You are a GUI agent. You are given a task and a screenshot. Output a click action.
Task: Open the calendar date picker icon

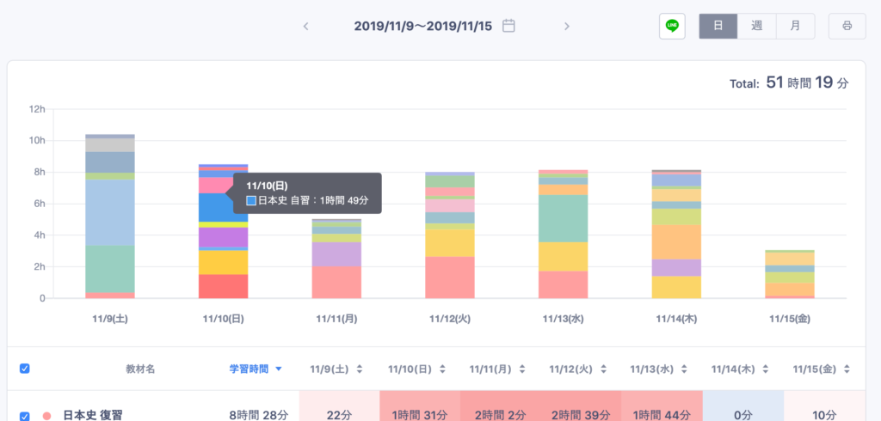[x=508, y=26]
